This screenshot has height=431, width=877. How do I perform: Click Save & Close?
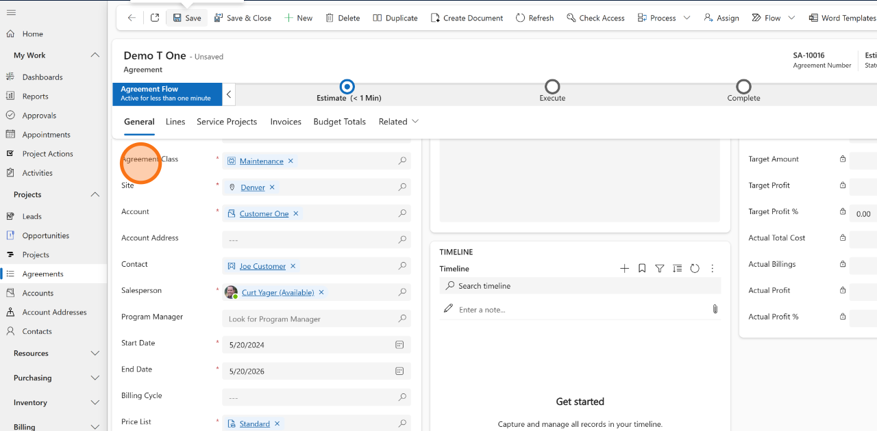tap(243, 18)
